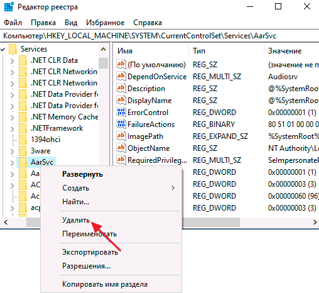Viewport: 319px width, 293px height.
Task: Click the folder icon of 1394ohci key
Action: pos(23,140)
